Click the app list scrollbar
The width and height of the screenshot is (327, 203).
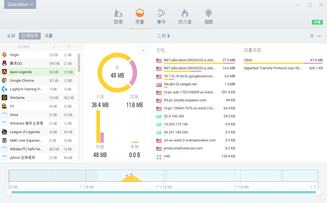tap(79, 63)
